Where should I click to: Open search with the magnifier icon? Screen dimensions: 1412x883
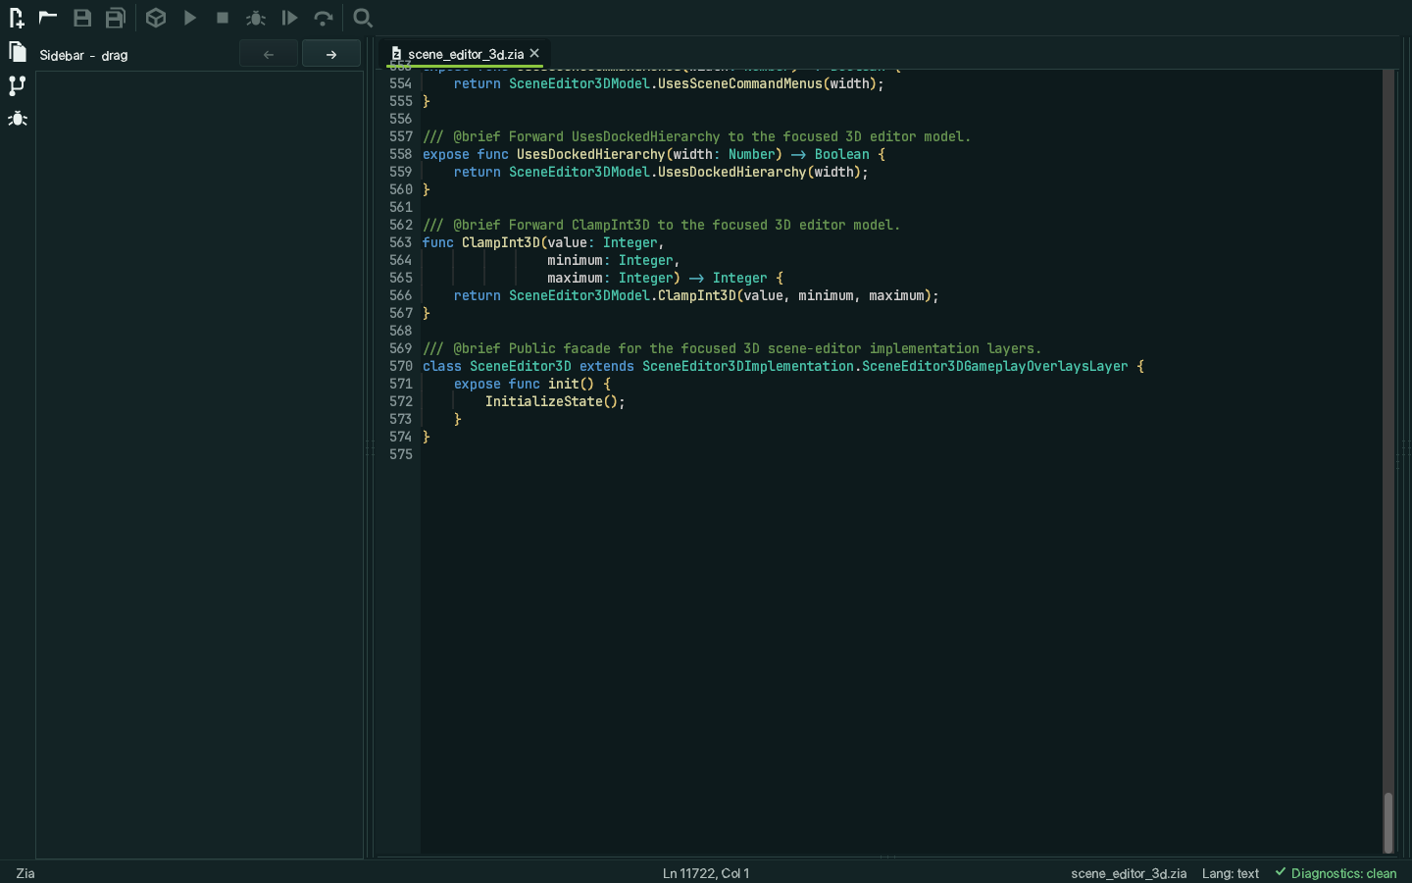click(363, 18)
